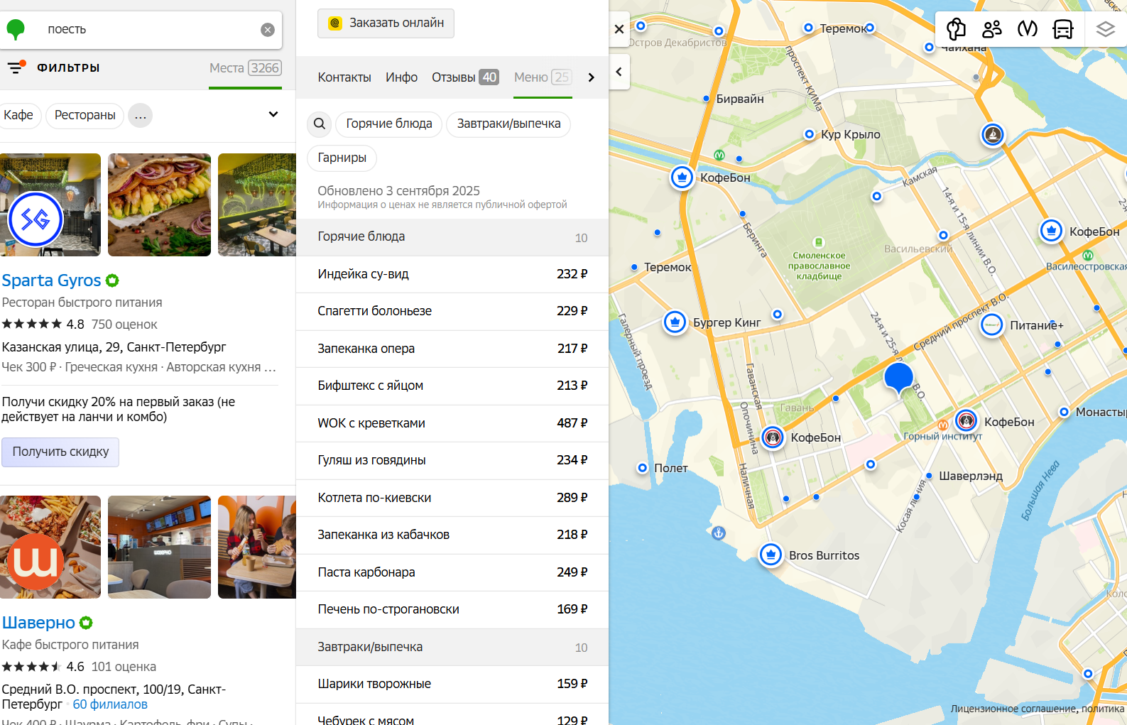Switch to Контакты tab
1127x725 pixels.
pos(344,77)
